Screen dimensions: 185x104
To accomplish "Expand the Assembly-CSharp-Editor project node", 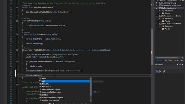I will [157, 5].
